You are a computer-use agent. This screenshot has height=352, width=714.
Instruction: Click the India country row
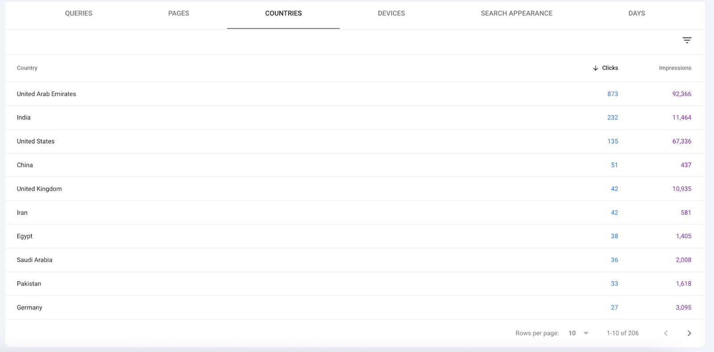tap(24, 117)
